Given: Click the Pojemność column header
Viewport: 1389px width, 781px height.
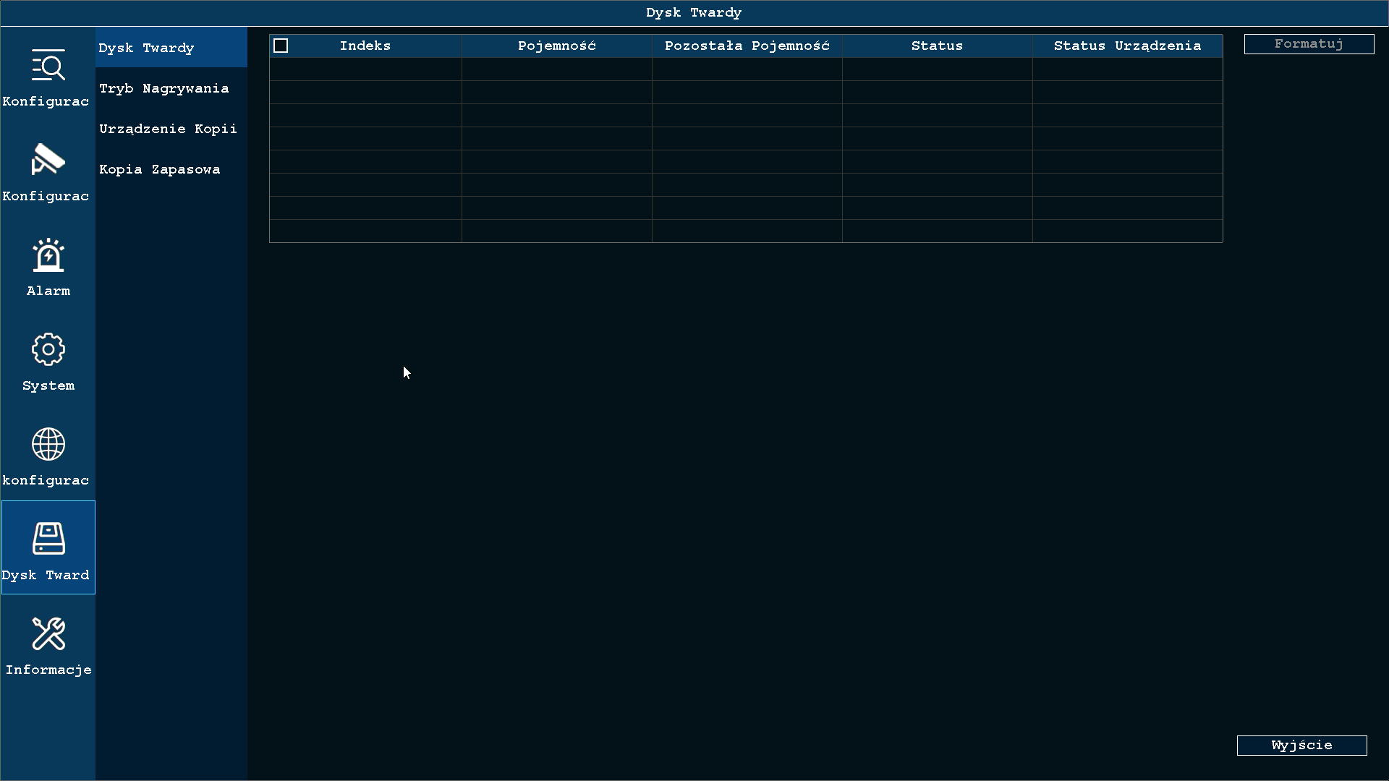Looking at the screenshot, I should [x=557, y=46].
